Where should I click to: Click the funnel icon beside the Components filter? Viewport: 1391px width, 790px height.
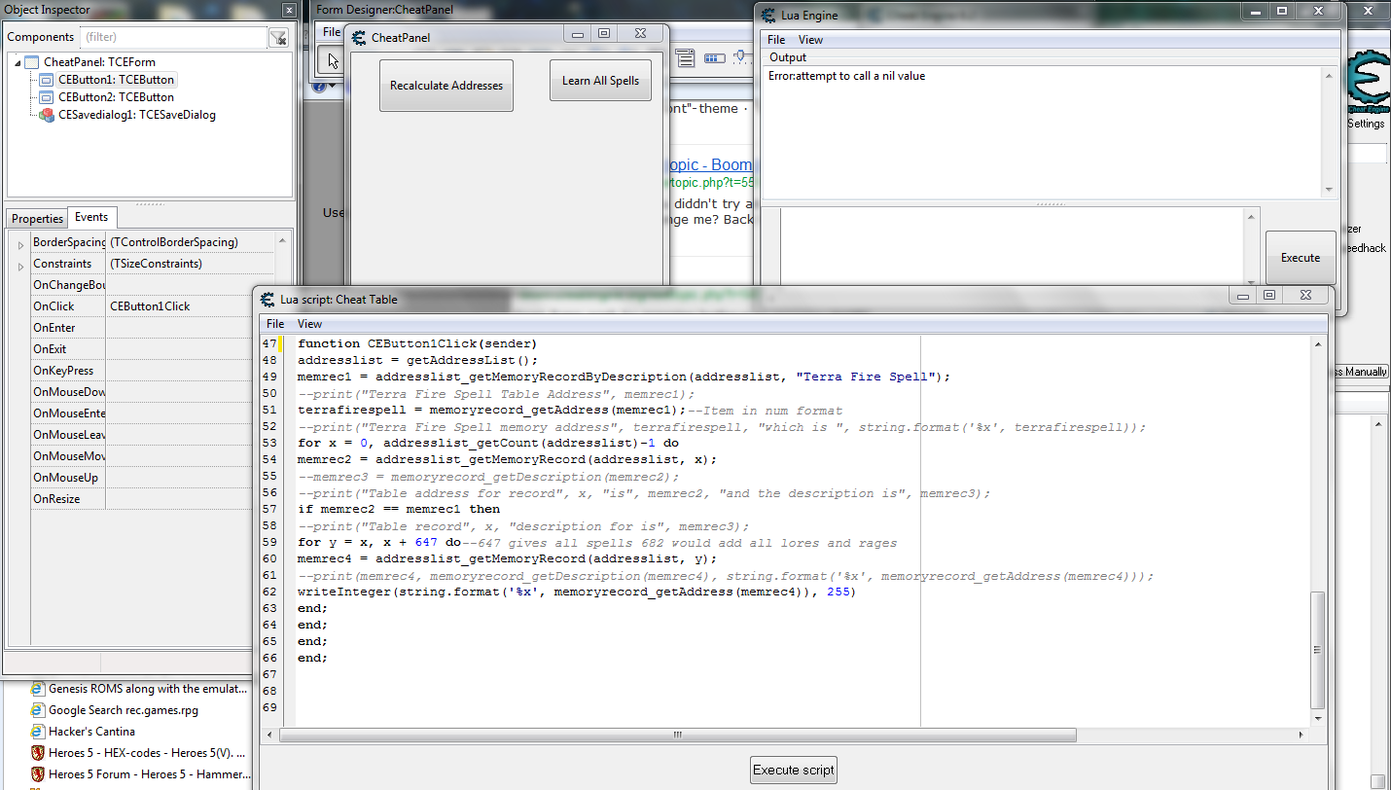(278, 37)
